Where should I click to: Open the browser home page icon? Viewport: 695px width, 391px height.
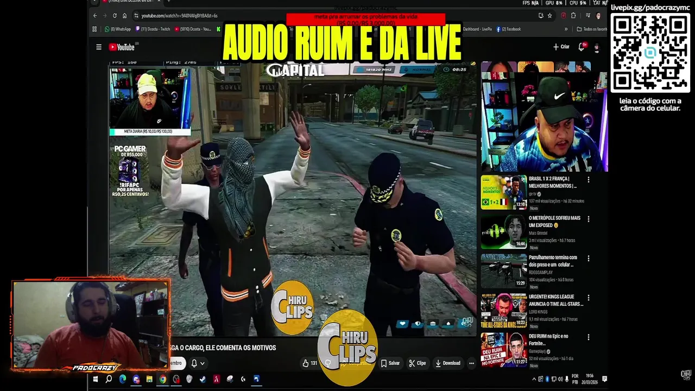(124, 16)
